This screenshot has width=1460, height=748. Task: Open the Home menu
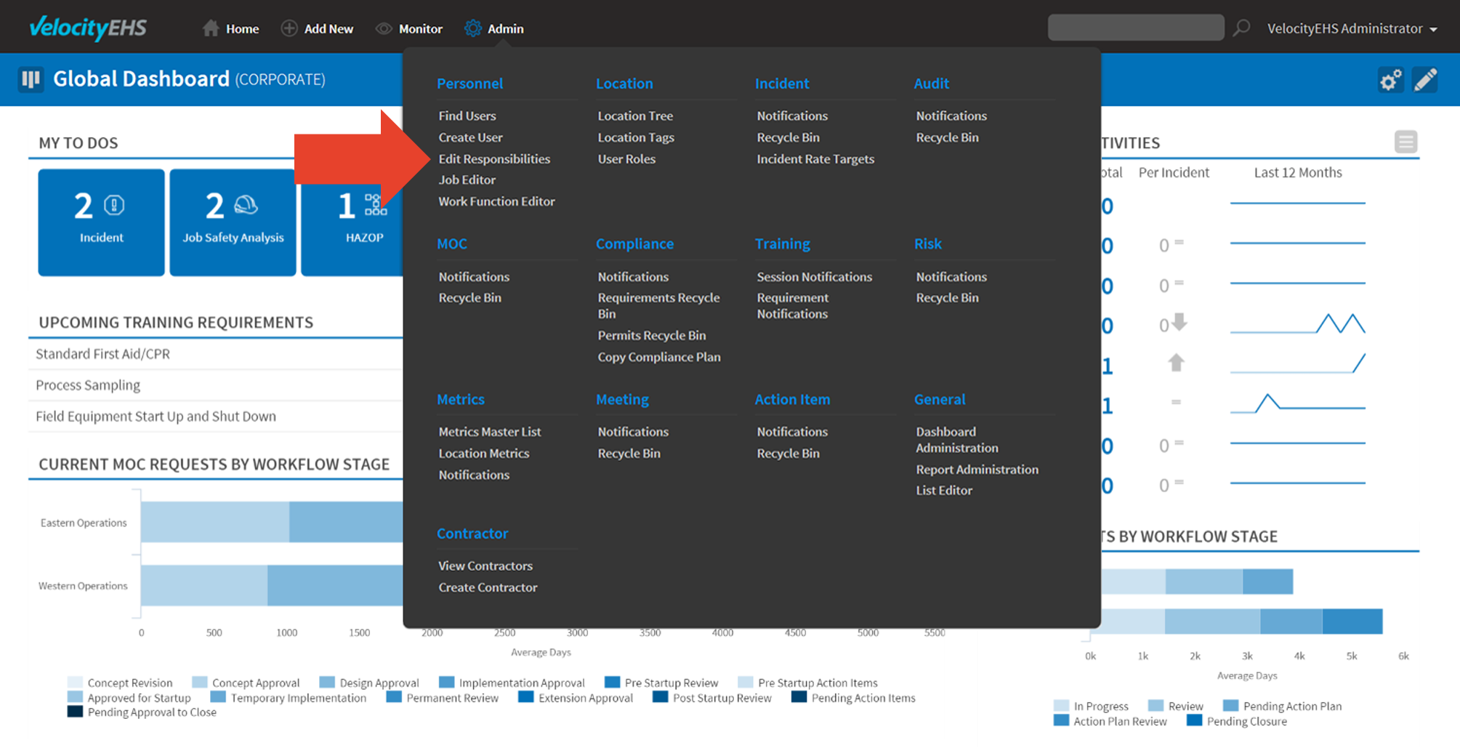click(242, 29)
